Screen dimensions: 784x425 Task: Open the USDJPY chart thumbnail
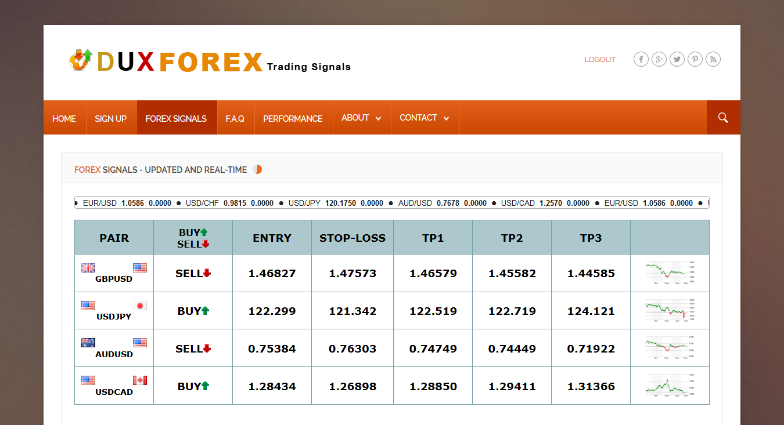point(670,311)
